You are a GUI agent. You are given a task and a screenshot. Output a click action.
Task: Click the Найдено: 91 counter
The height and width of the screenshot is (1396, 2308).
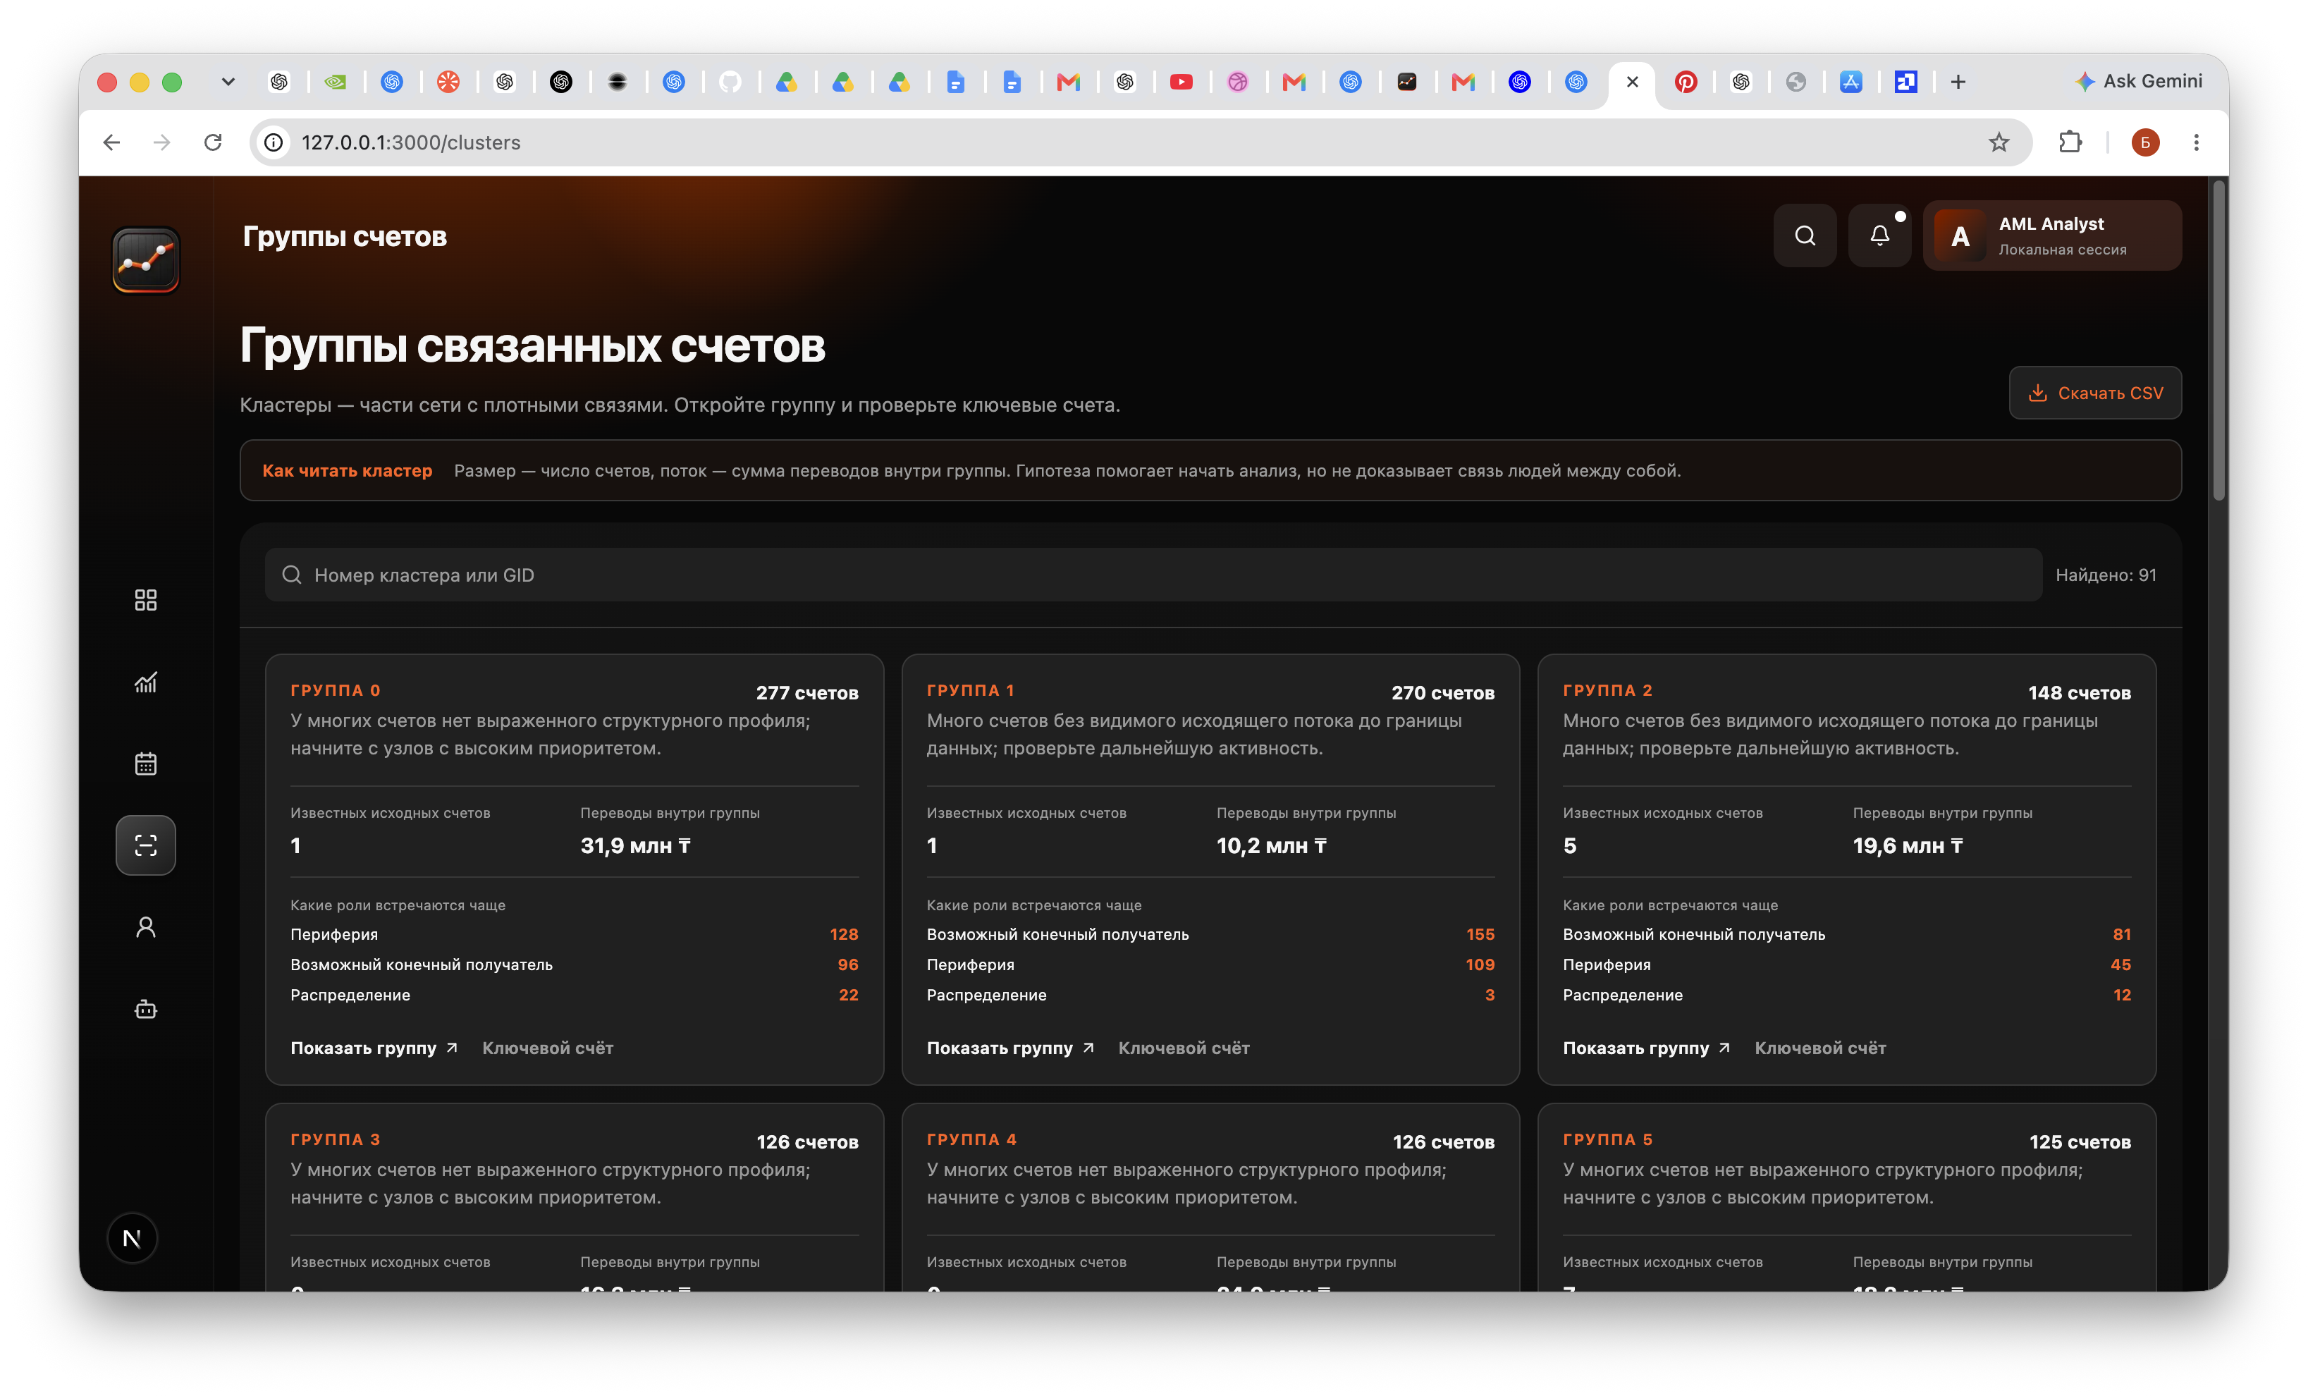[2105, 575]
